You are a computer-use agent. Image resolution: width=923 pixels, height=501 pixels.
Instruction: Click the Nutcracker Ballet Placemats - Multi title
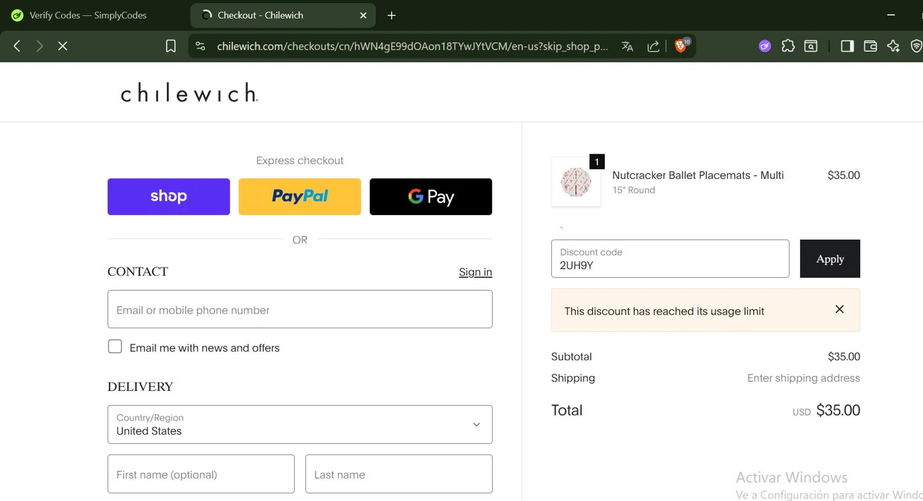(x=698, y=175)
